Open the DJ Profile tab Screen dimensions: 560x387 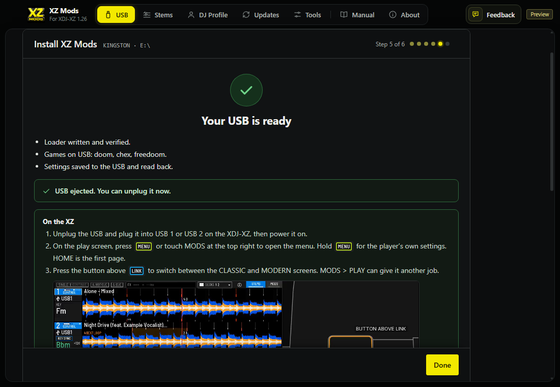(208, 15)
